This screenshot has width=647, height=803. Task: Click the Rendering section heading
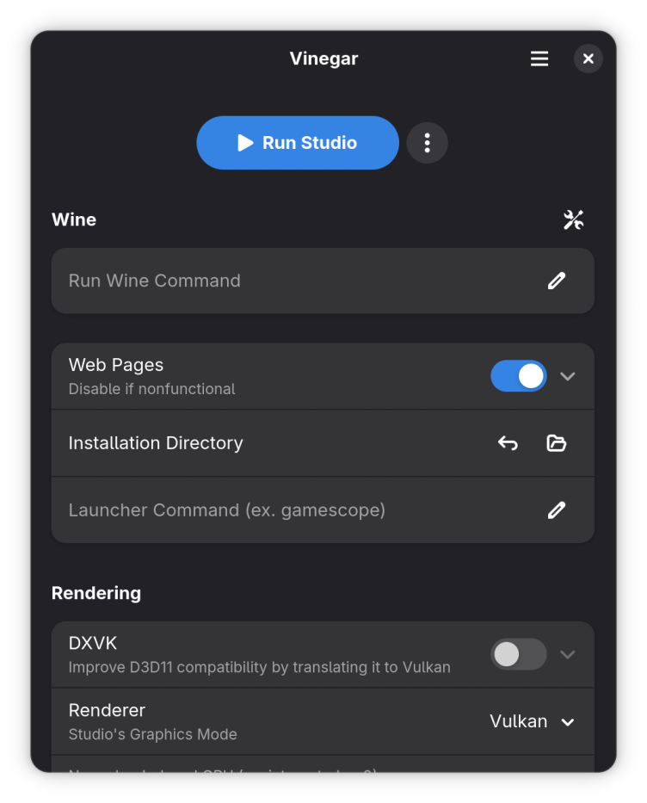[x=96, y=593]
